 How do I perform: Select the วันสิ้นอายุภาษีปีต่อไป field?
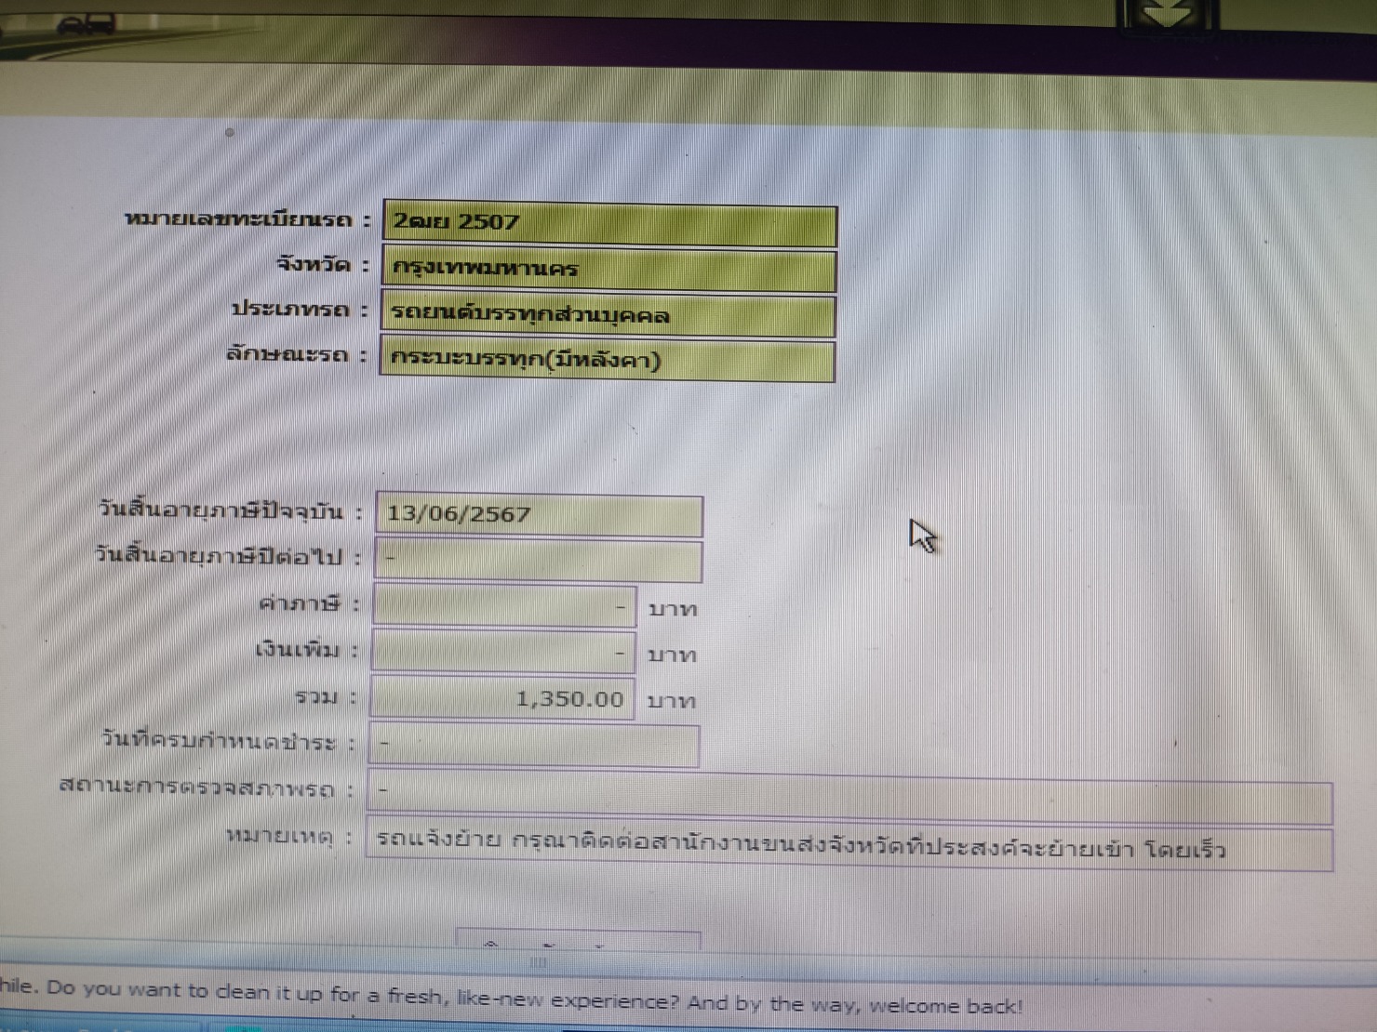coord(538,561)
